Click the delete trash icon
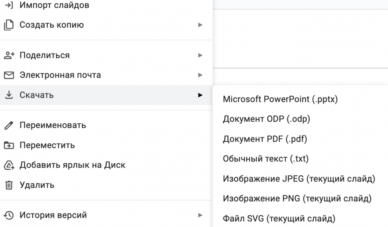The image size is (388, 227). click(9, 185)
